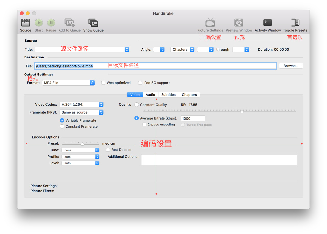This screenshot has width=327, height=234.
Task: Click the 'Picture Settings:' summary label
Action: coord(44,186)
